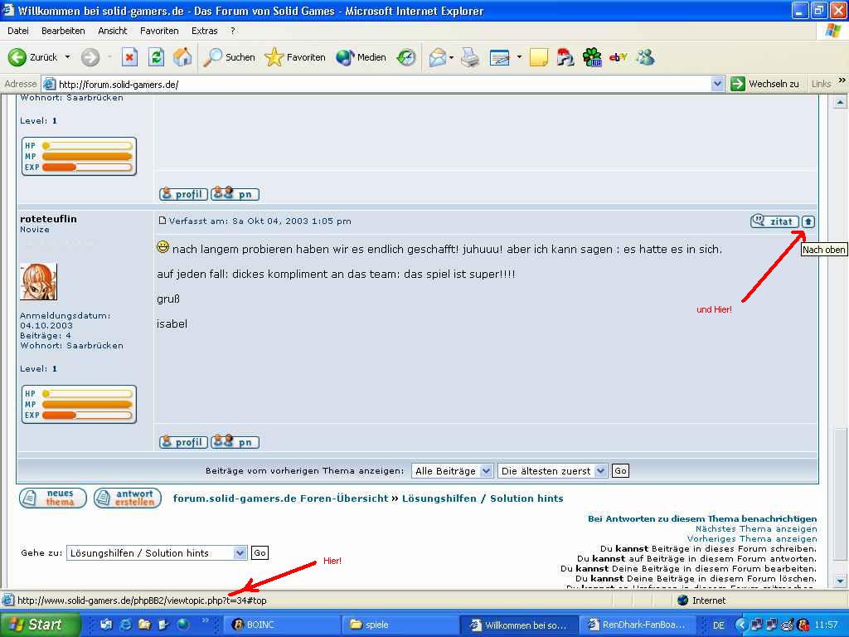Click the browser address bar field

pyautogui.click(x=381, y=84)
